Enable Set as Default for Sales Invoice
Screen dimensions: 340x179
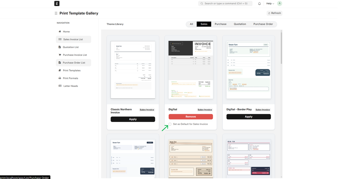coord(170,124)
